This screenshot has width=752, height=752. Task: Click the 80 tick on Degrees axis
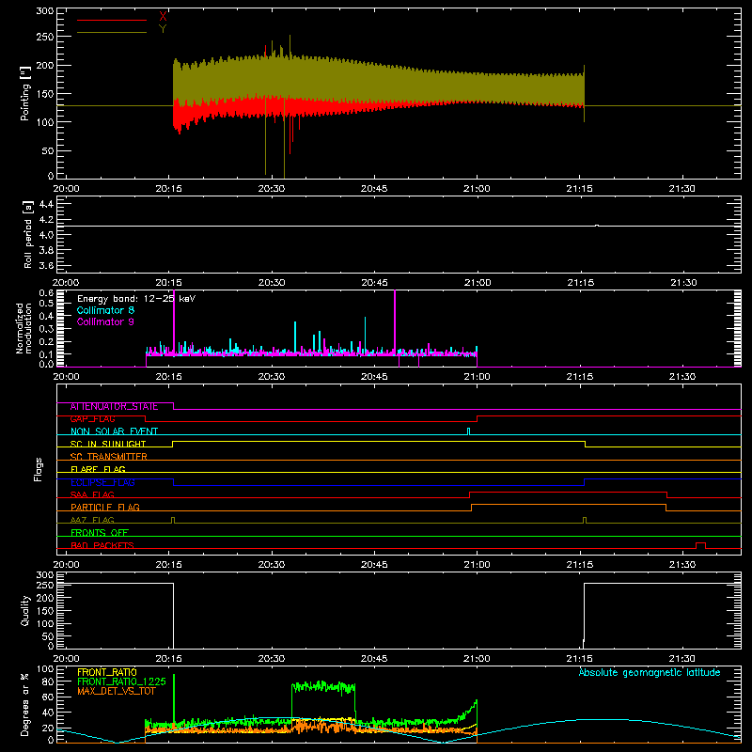pos(48,681)
